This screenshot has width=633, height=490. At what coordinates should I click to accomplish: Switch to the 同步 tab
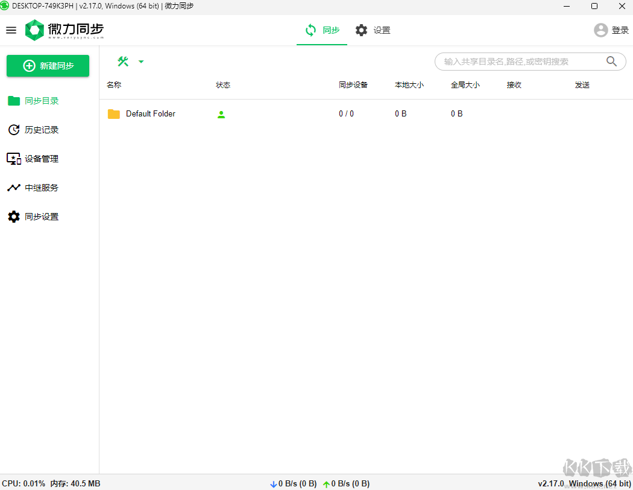pyautogui.click(x=322, y=30)
